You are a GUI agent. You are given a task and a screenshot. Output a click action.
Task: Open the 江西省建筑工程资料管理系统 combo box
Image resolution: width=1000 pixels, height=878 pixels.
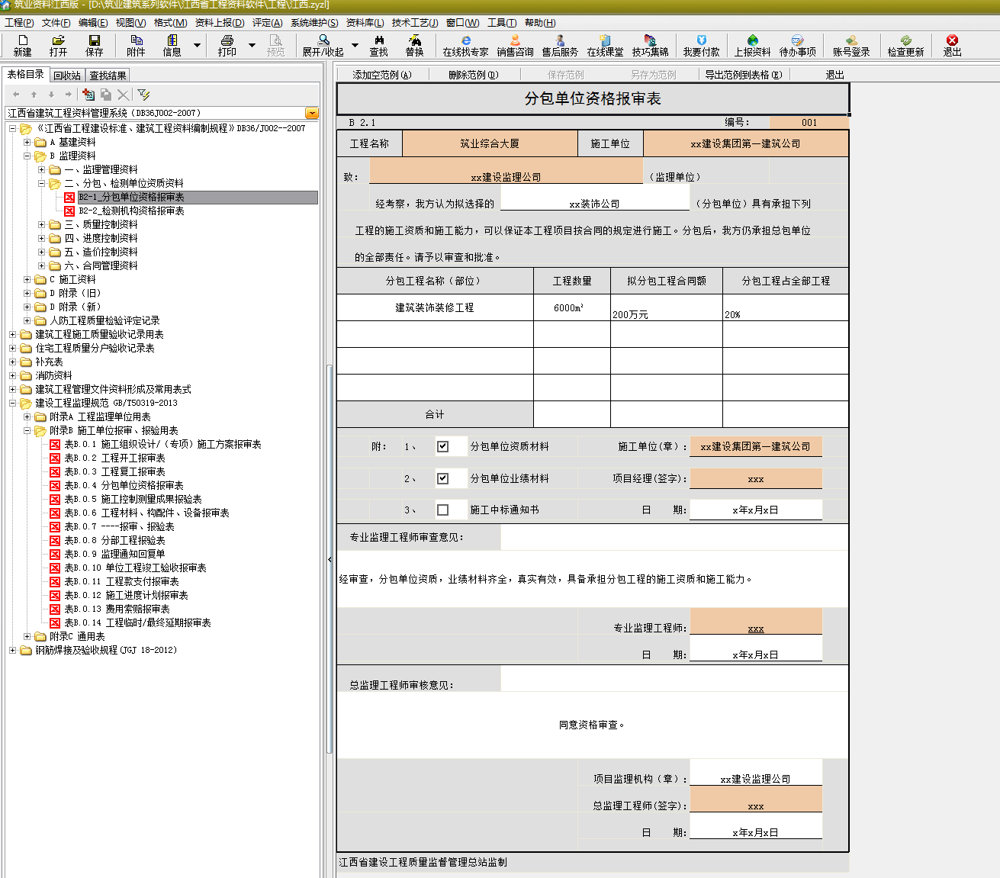tap(312, 113)
